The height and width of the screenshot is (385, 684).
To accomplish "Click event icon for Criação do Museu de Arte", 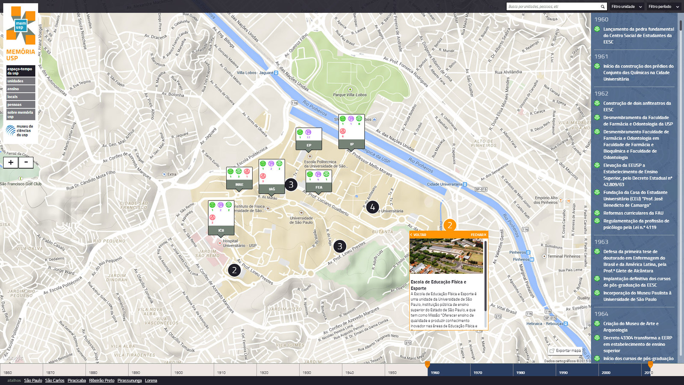I will pyautogui.click(x=597, y=324).
